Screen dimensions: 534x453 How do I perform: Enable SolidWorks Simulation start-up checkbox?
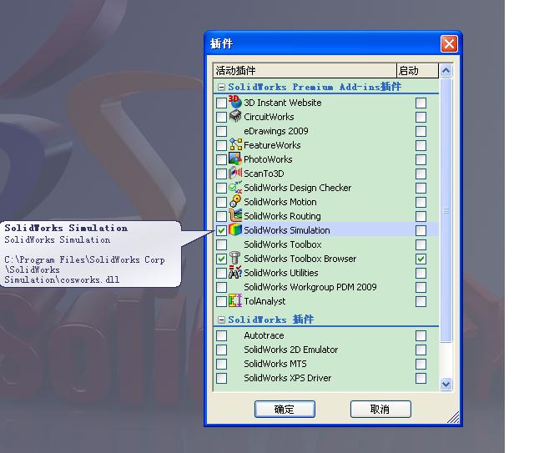(x=421, y=230)
